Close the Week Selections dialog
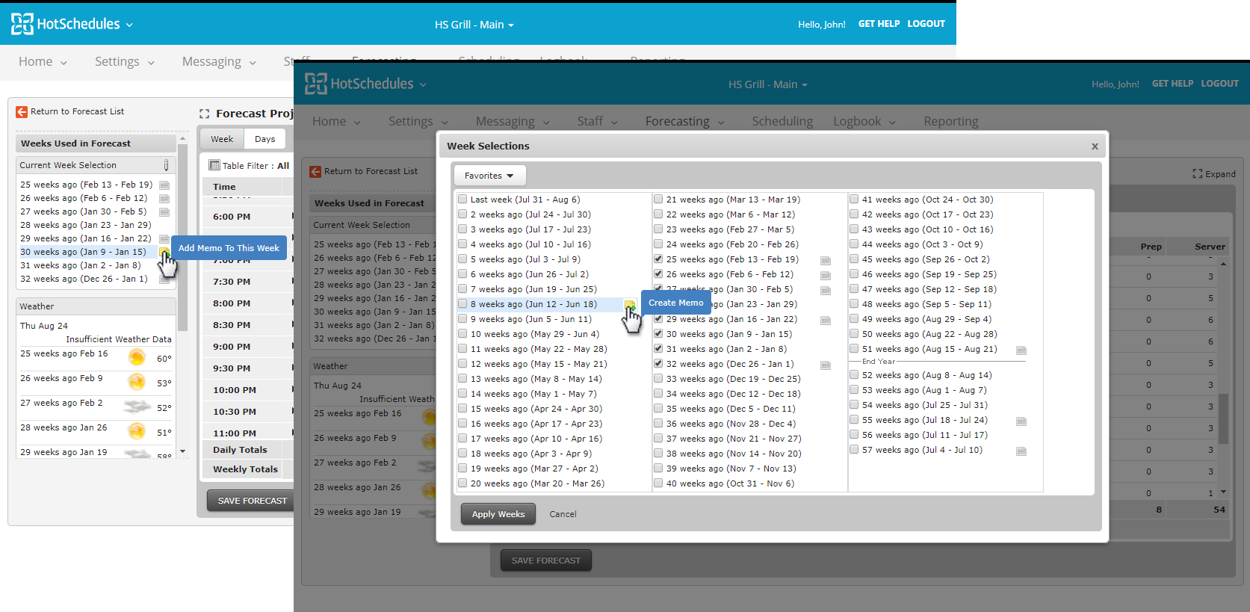Screen dimensions: 1250x612 pyautogui.click(x=1095, y=146)
